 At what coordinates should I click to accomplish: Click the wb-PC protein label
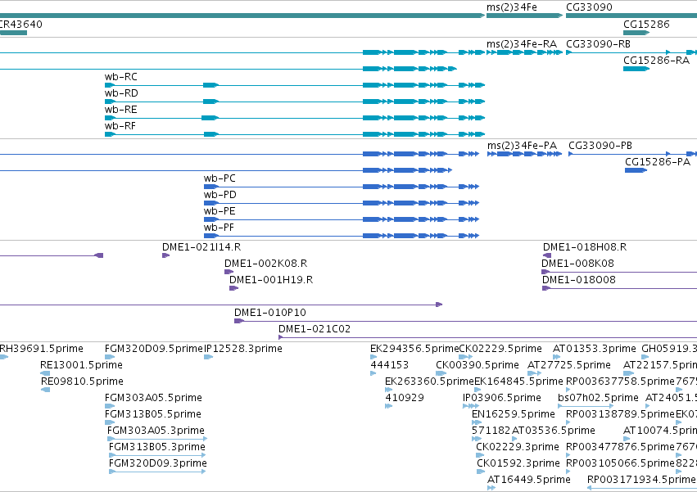pyautogui.click(x=220, y=178)
